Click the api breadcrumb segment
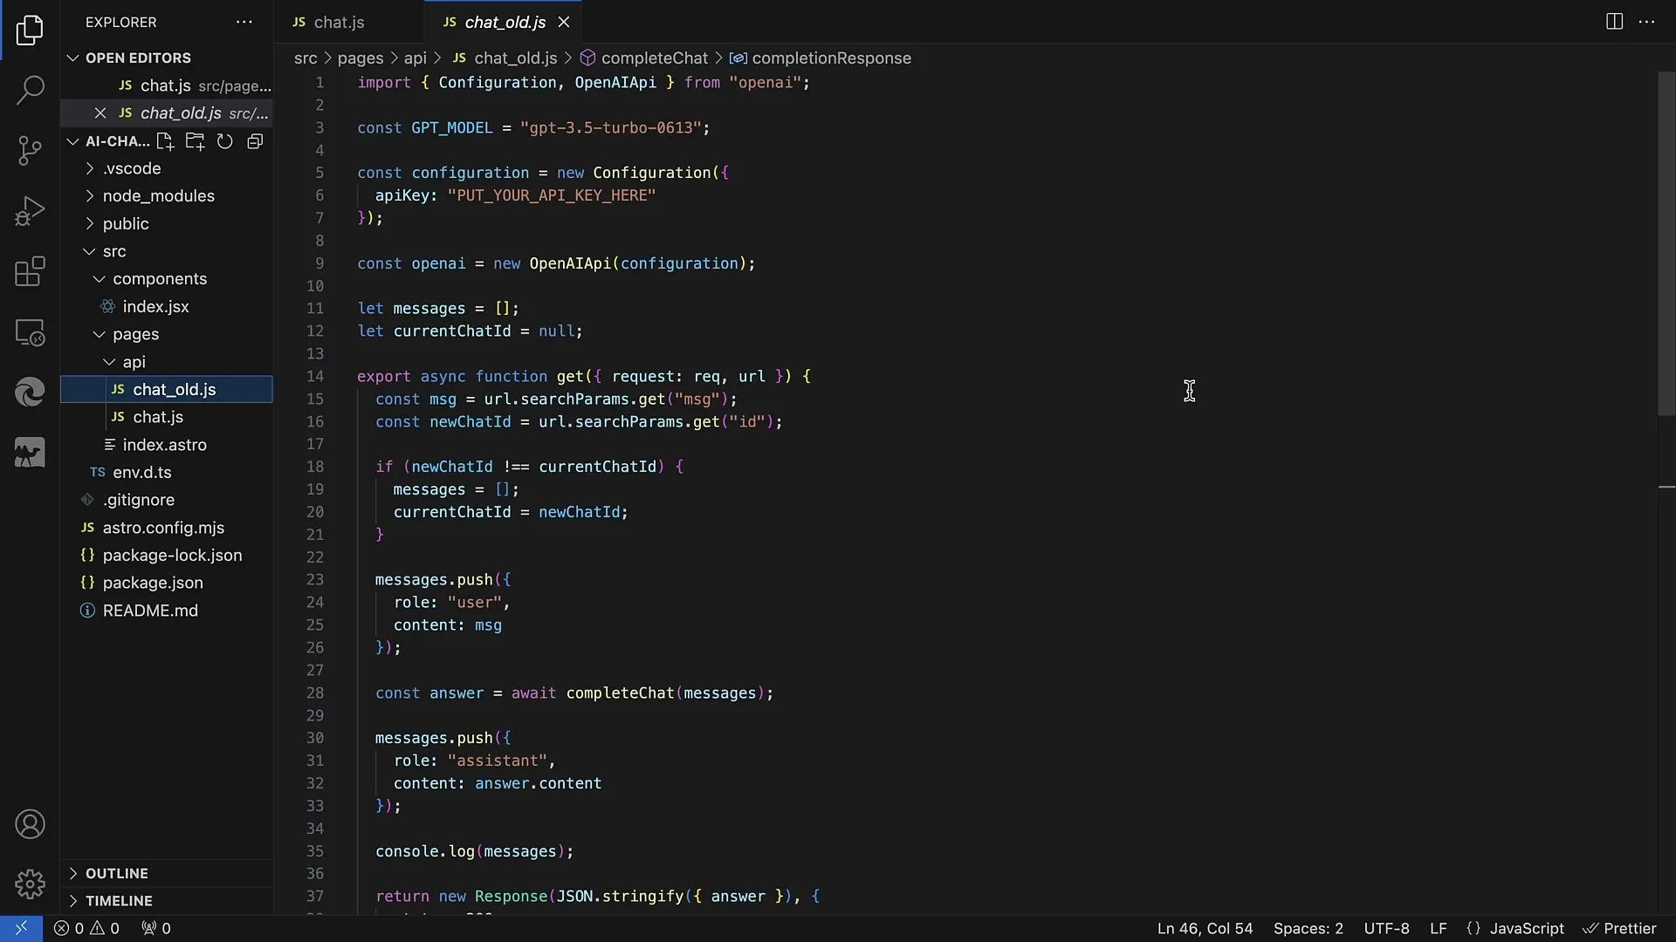This screenshot has width=1676, height=942. [x=416, y=58]
